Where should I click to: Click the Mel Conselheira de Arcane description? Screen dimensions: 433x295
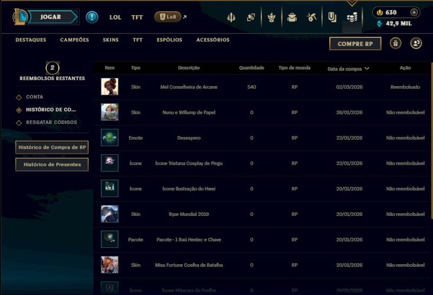pos(188,87)
